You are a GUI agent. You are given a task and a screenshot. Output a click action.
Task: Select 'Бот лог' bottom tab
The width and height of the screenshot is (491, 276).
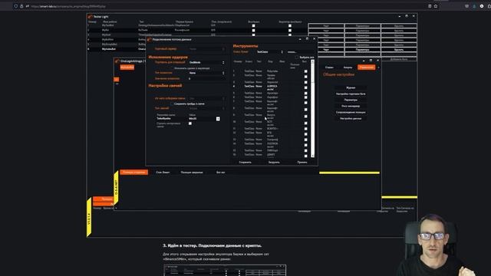pyautogui.click(x=220, y=172)
